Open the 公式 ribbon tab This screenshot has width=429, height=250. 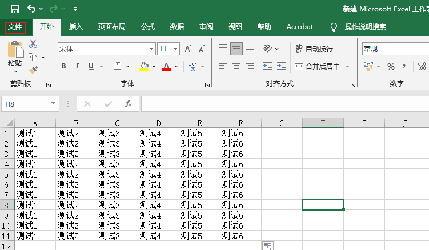148,27
